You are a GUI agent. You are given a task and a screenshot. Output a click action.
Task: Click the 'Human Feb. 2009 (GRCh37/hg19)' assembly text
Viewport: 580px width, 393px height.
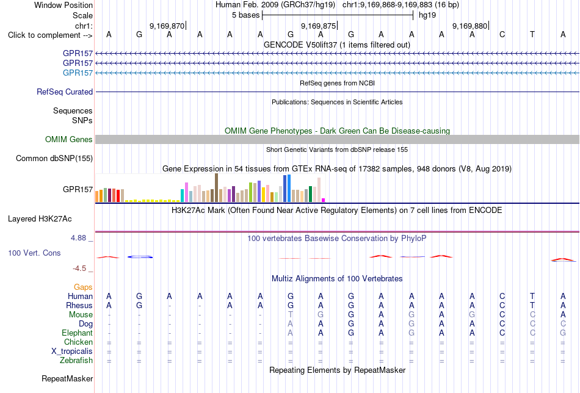coord(275,5)
